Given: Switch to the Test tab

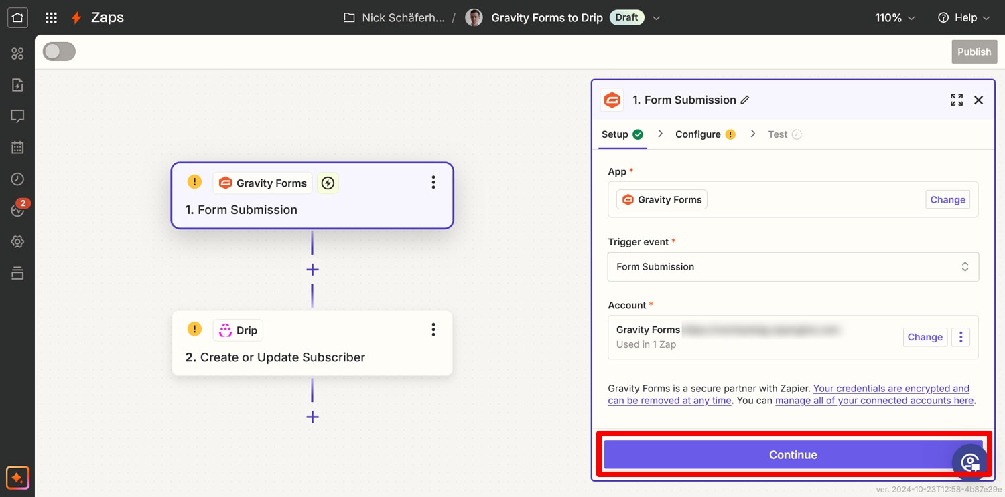Looking at the screenshot, I should (x=785, y=134).
